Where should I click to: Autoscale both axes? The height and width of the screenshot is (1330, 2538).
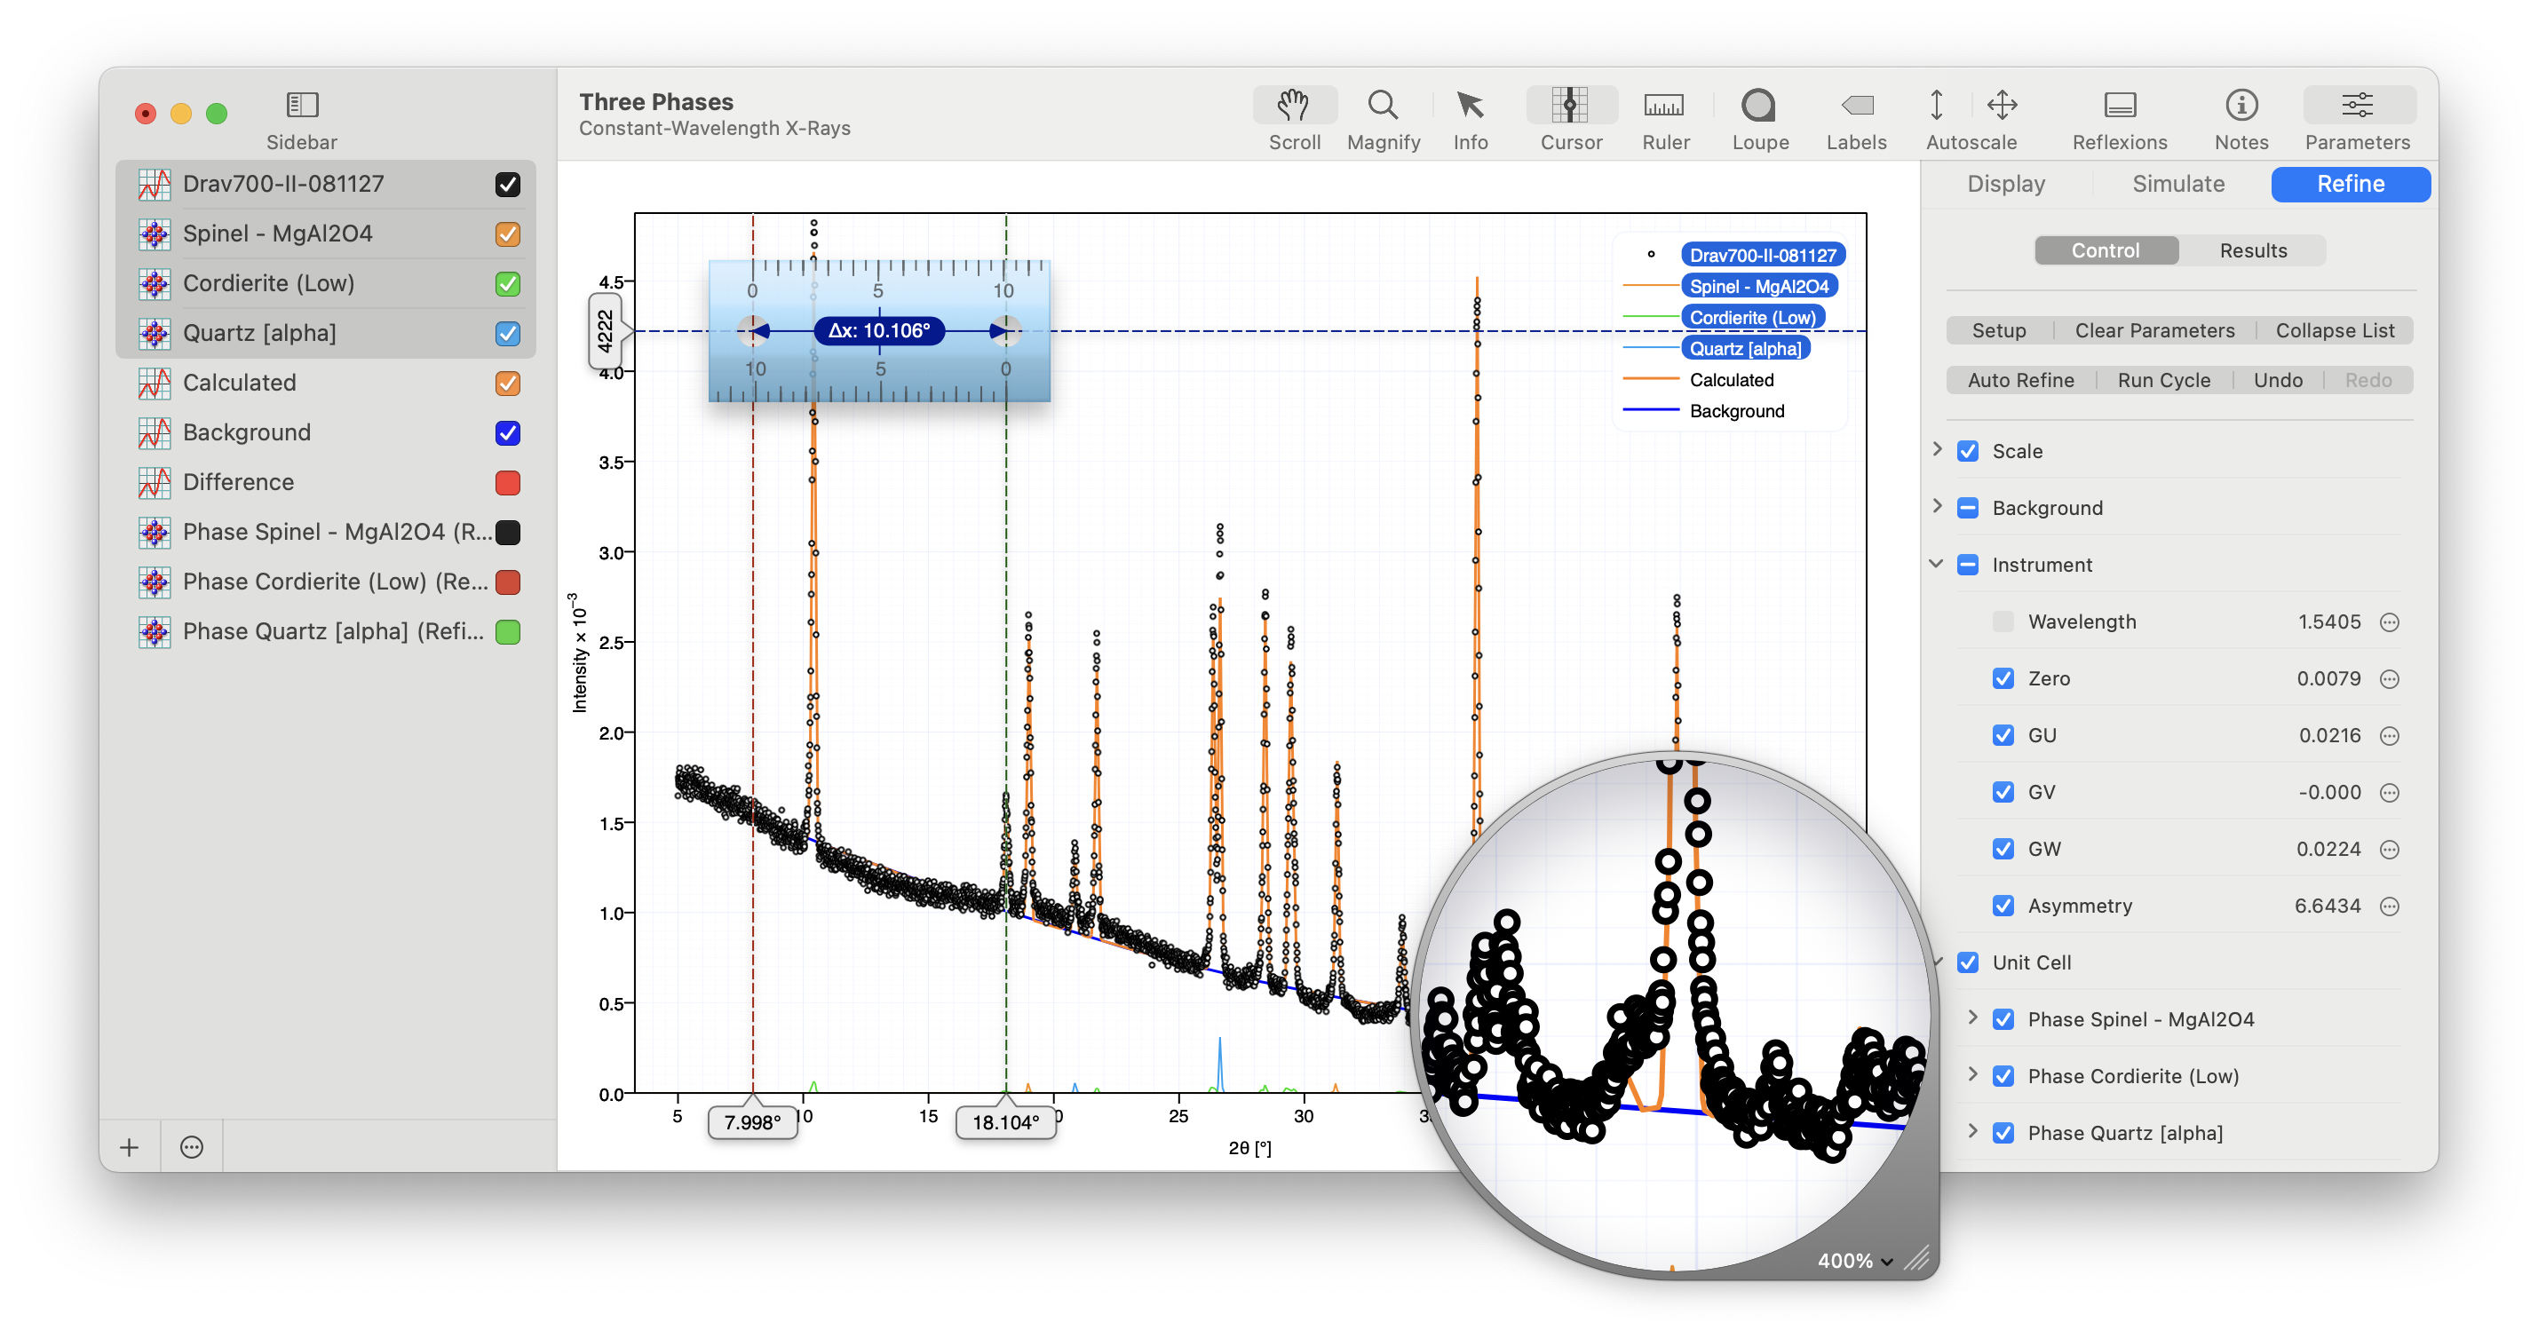click(x=2002, y=105)
